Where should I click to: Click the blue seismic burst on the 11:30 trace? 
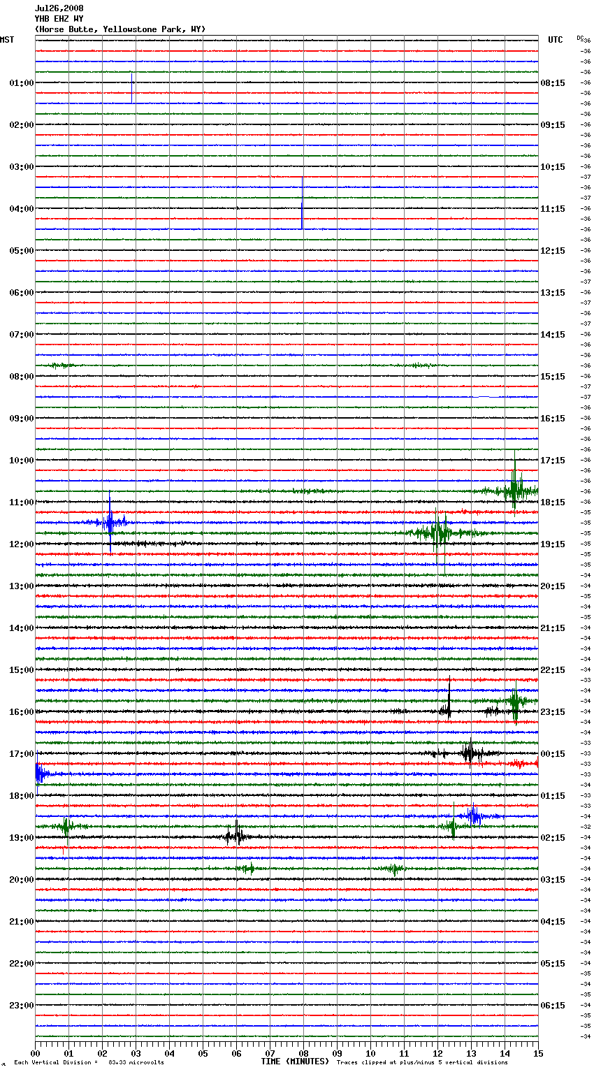click(x=110, y=522)
